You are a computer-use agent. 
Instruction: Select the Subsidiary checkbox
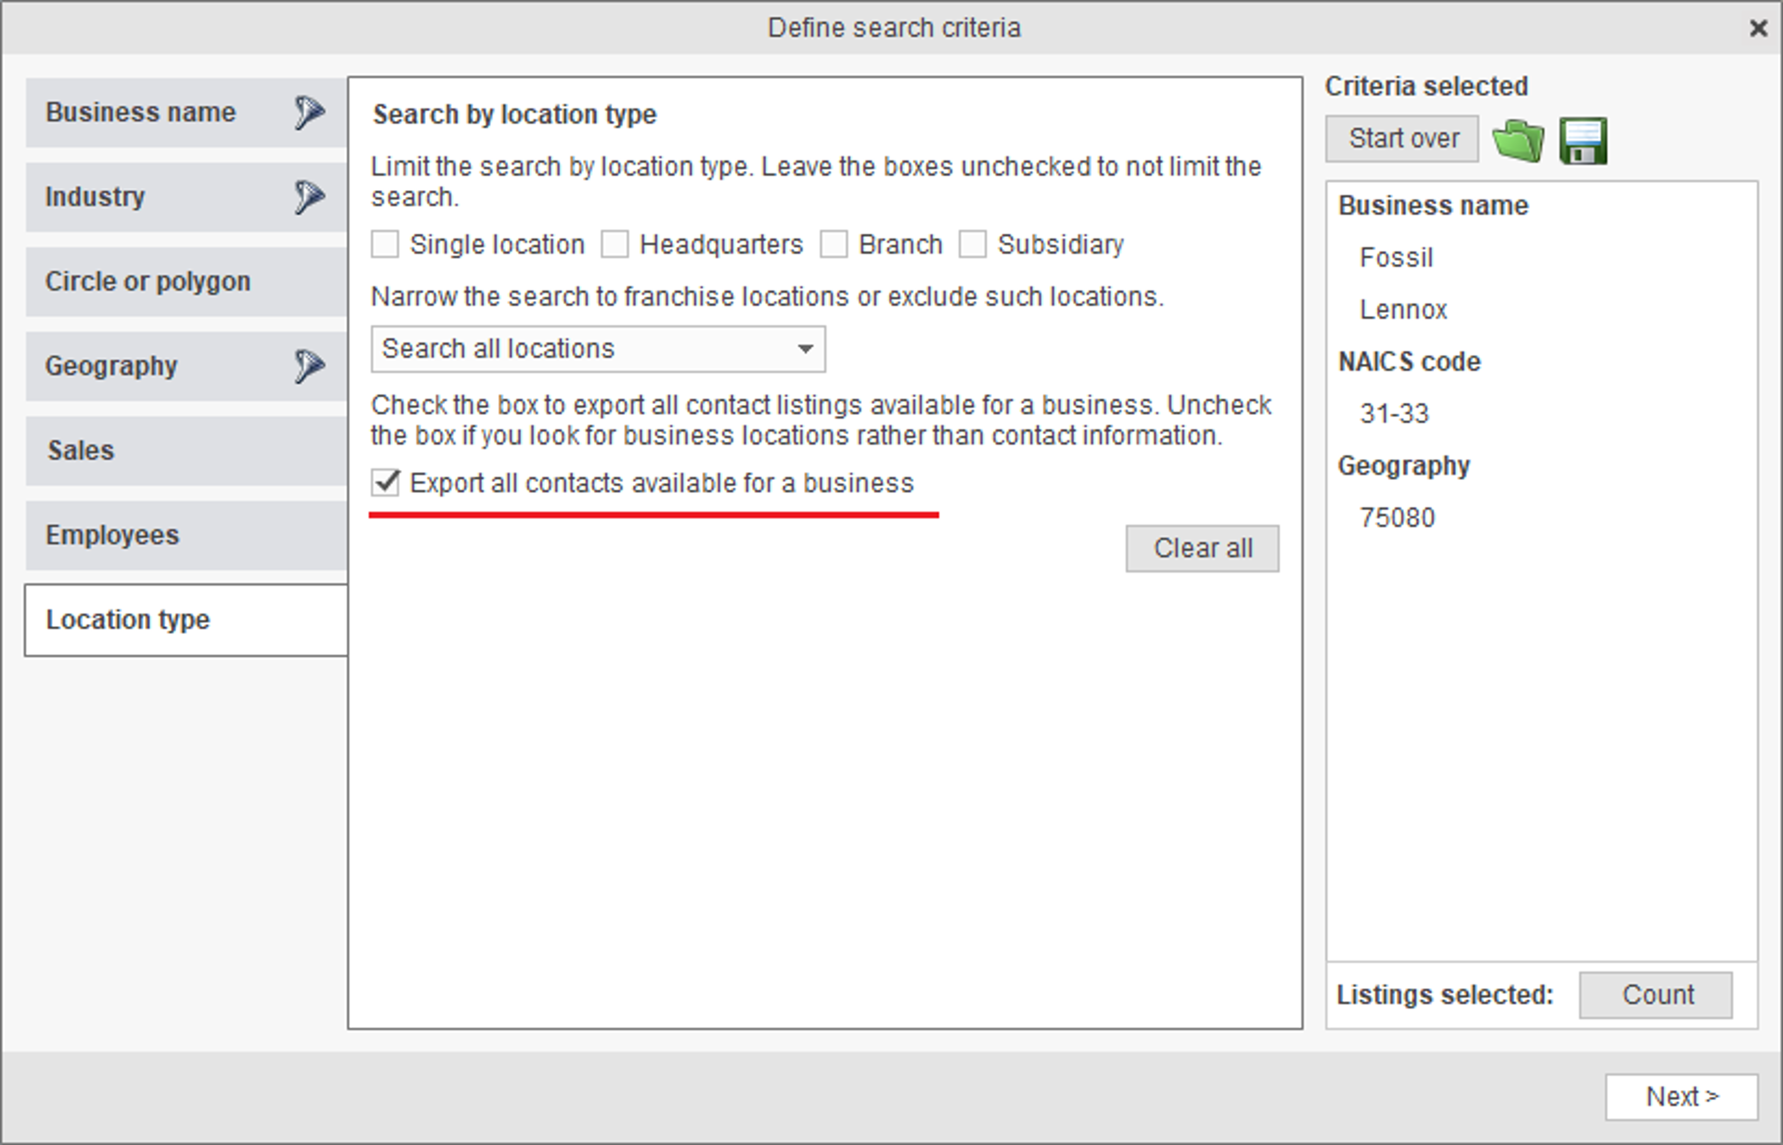point(972,245)
